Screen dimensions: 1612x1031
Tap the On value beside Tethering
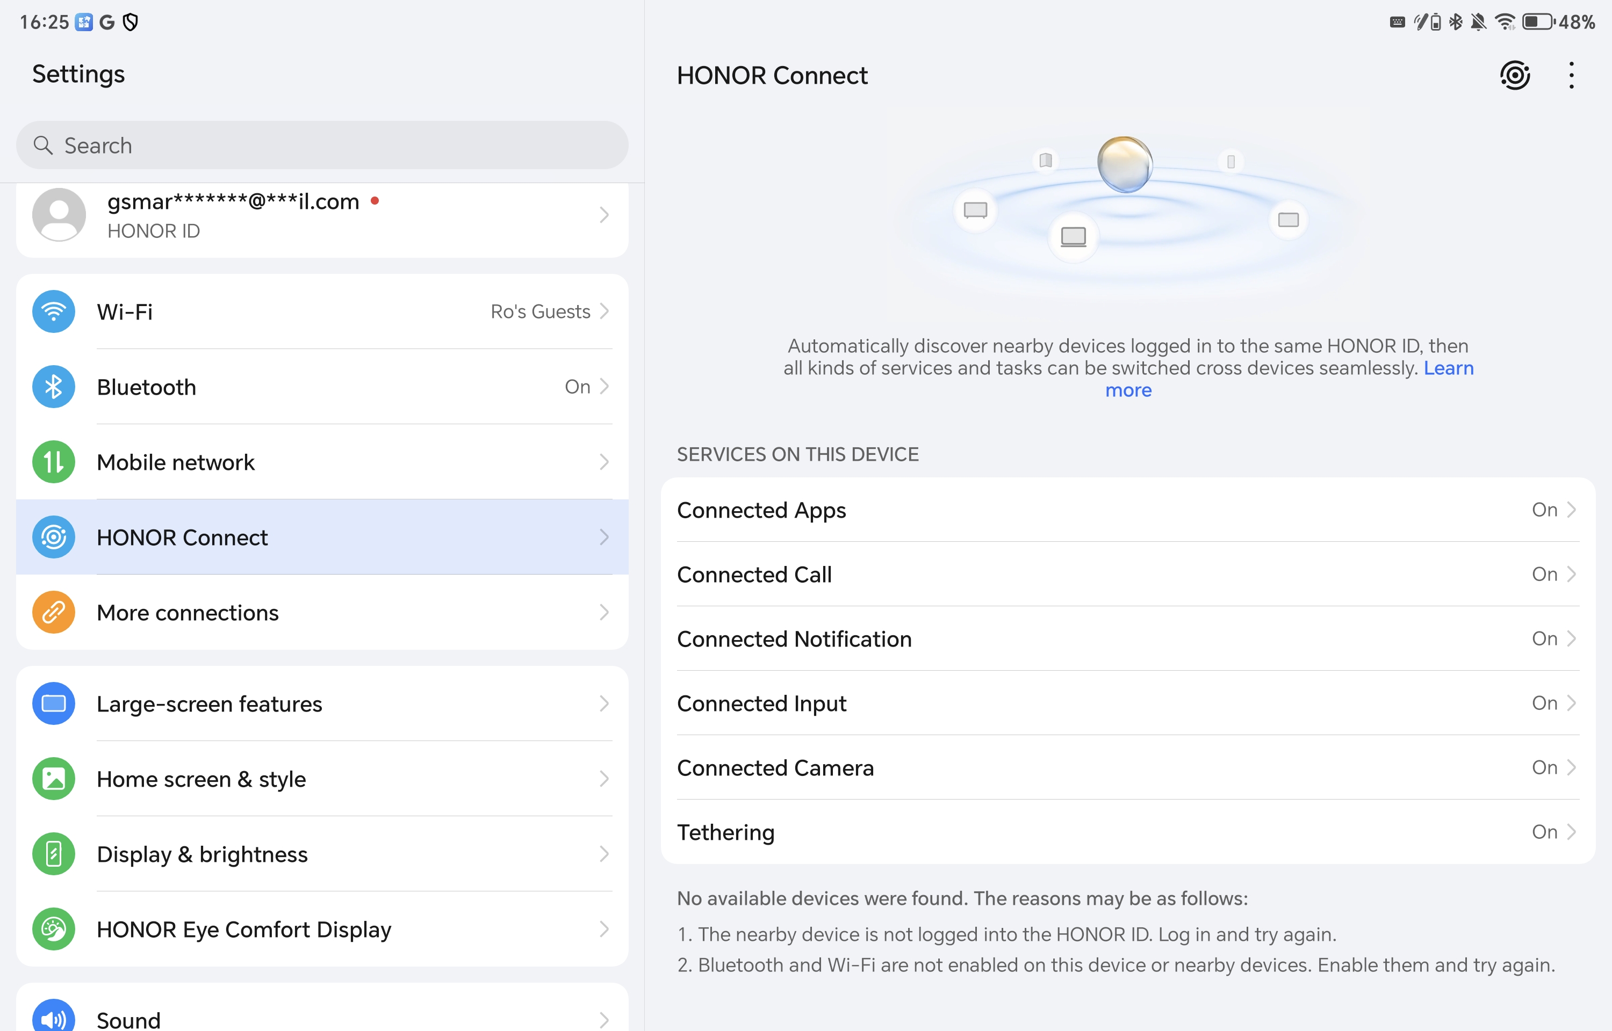pyautogui.click(x=1544, y=831)
